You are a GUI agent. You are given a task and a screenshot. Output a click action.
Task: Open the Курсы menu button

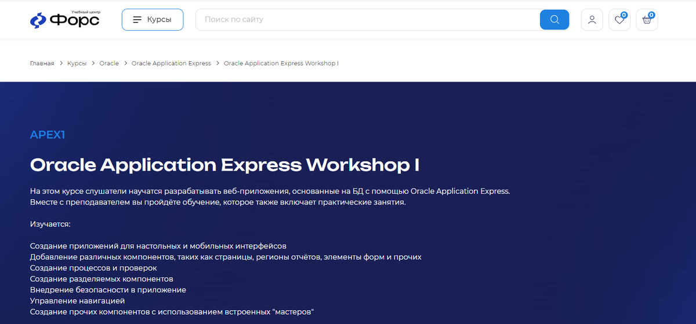(x=153, y=20)
